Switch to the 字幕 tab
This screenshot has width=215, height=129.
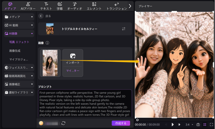(60, 6)
